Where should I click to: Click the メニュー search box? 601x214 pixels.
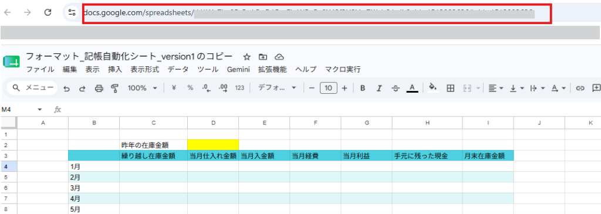[x=32, y=88]
